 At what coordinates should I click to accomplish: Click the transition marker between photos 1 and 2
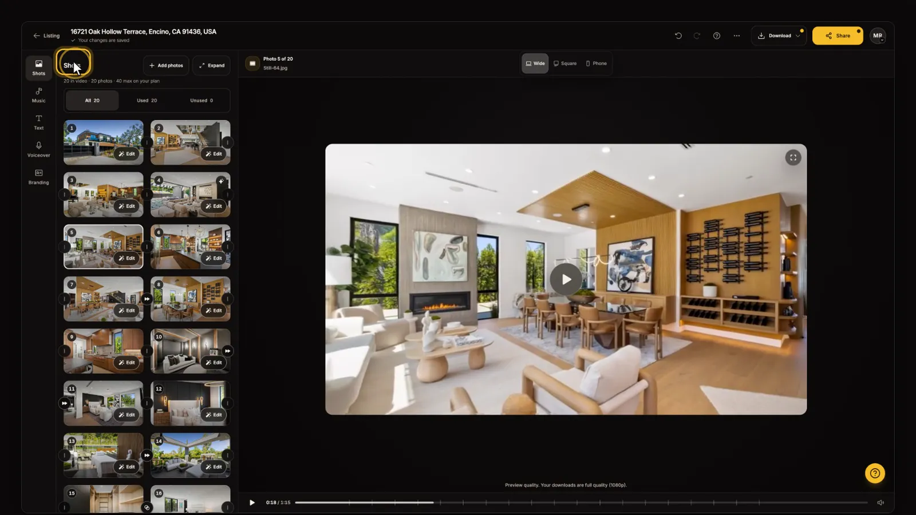[147, 142]
